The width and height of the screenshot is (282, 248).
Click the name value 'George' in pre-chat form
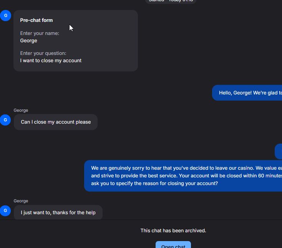click(29, 41)
